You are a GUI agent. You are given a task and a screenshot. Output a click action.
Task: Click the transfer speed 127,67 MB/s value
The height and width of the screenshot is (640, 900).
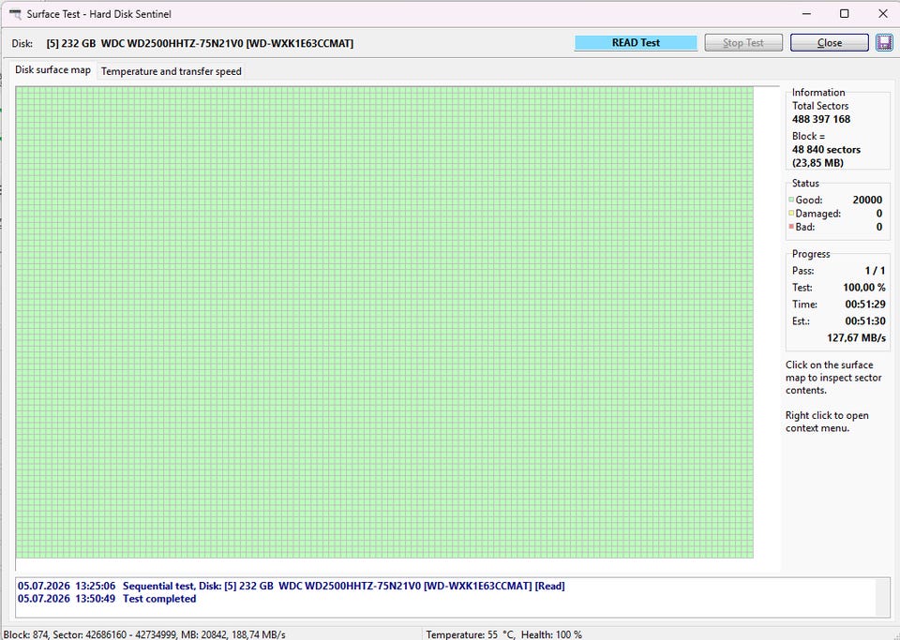point(856,337)
